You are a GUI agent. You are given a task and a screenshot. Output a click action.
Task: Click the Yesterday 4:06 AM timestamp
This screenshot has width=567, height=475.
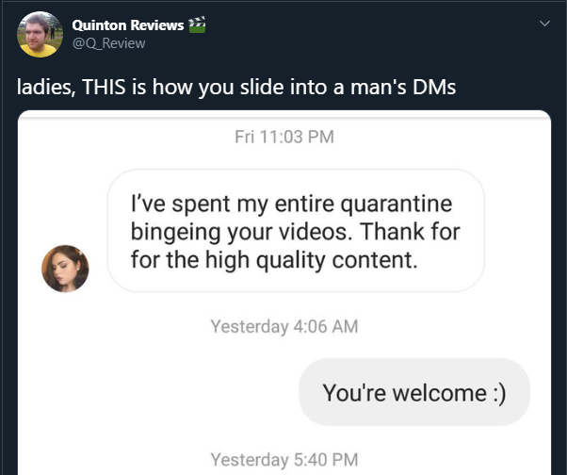[284, 326]
